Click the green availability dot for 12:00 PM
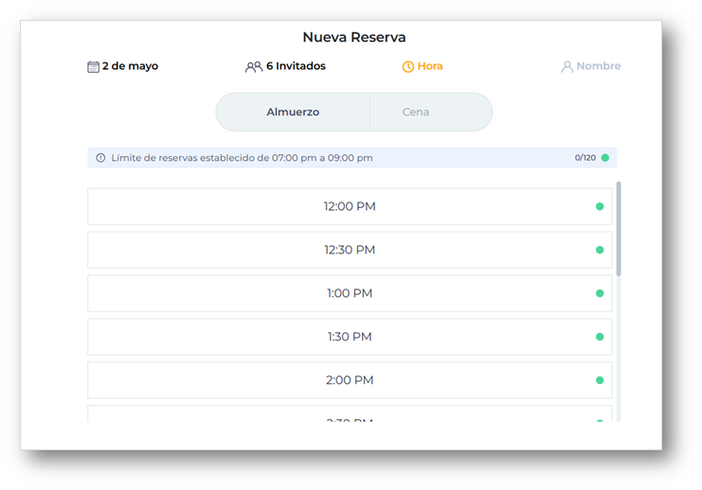This screenshot has height=490, width=702. point(600,206)
